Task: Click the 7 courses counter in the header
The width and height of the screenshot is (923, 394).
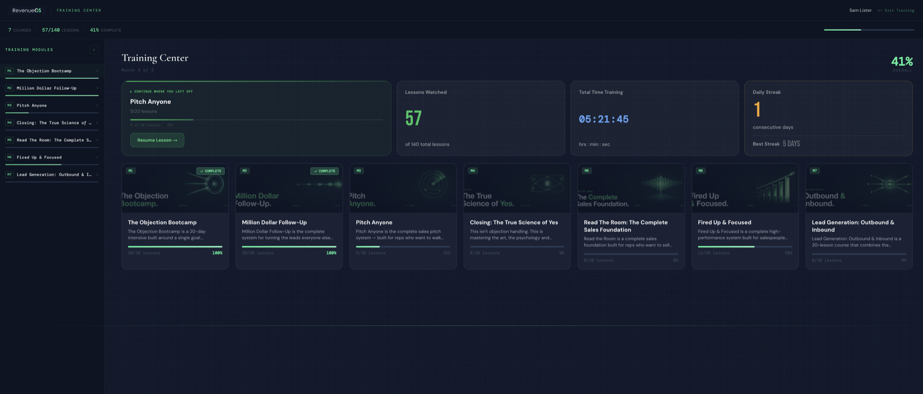Action: [19, 30]
